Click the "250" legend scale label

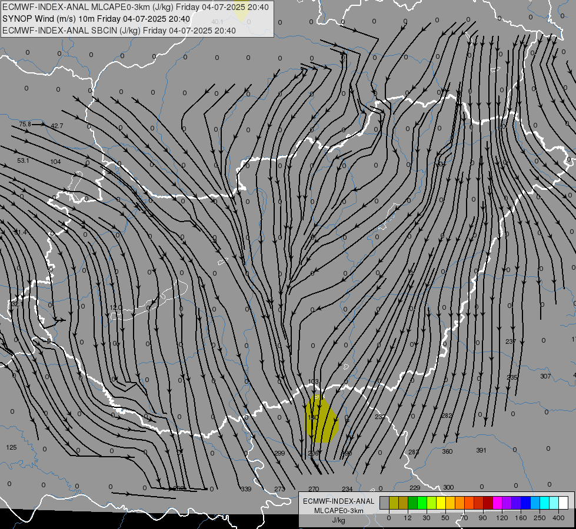coord(540,518)
